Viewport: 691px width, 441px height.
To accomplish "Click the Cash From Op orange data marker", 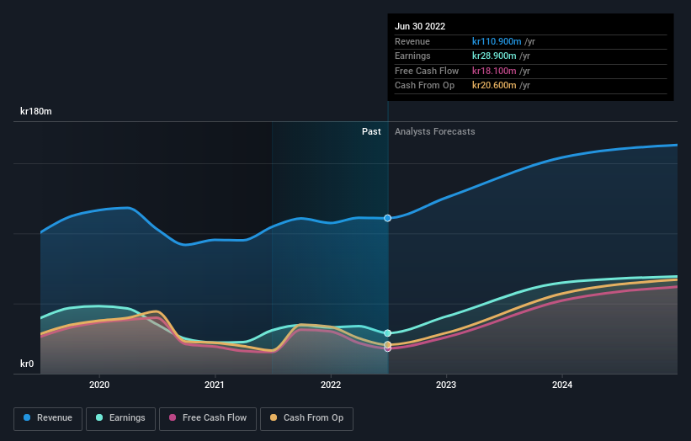I will 387,344.
